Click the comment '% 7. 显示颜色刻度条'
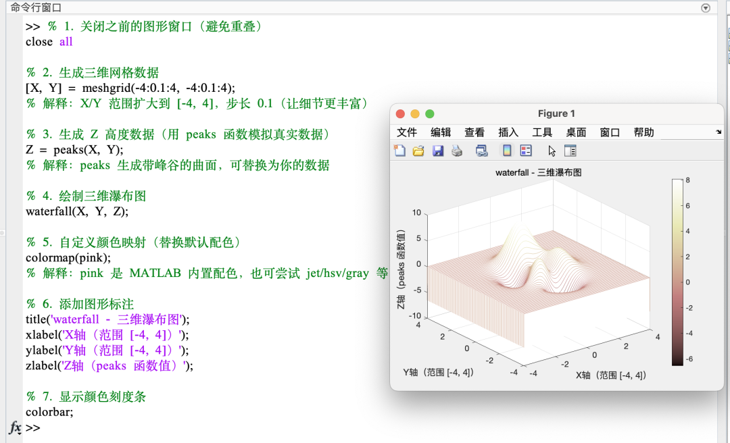 pyautogui.click(x=86, y=396)
